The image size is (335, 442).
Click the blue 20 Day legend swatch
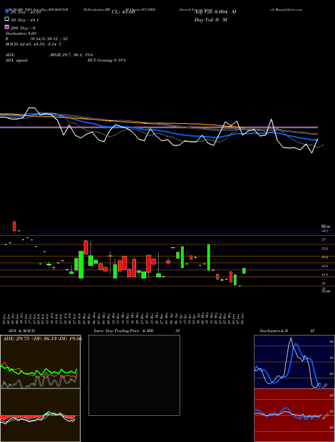pos(7,11)
